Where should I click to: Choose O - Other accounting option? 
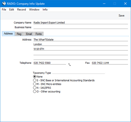click(35, 91)
